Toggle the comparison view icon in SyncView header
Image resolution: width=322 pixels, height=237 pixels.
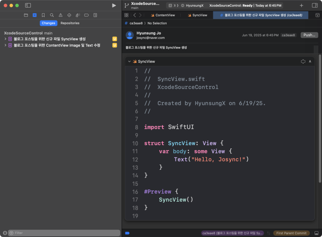(303, 62)
